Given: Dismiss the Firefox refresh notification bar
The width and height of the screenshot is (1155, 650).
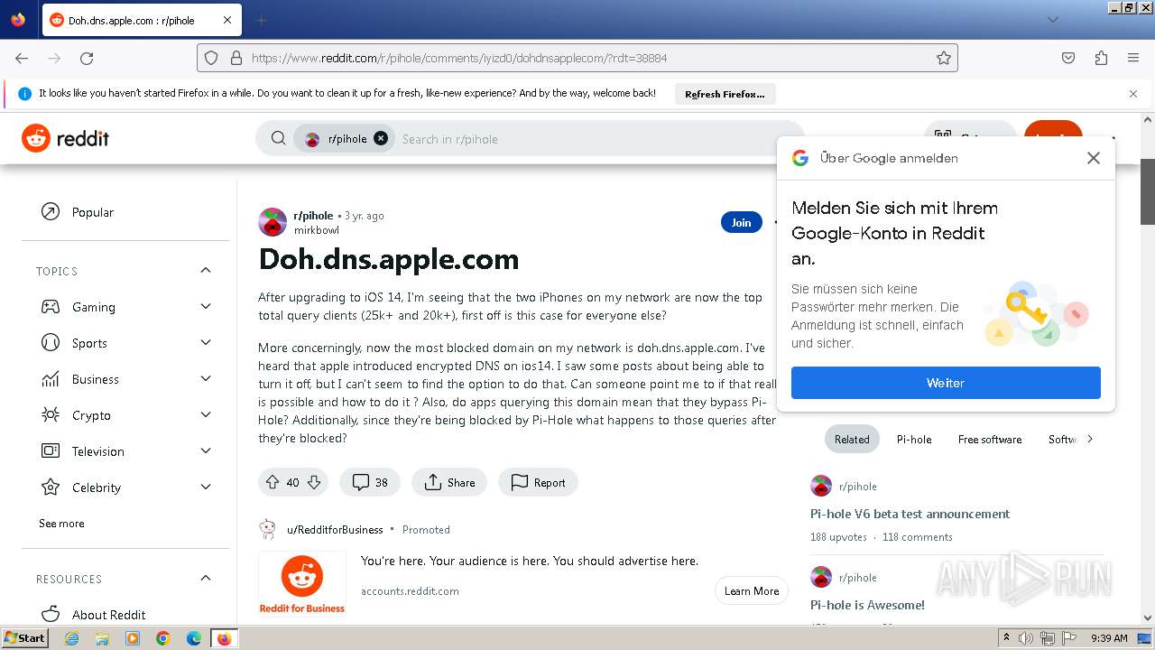Looking at the screenshot, I should (1133, 93).
